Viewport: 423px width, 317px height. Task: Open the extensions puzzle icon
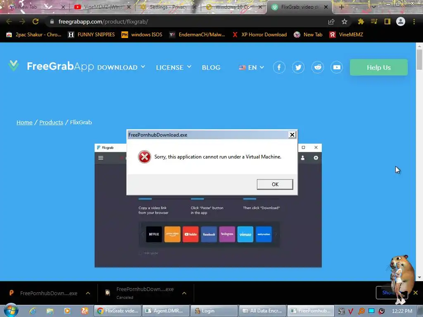[361, 21]
